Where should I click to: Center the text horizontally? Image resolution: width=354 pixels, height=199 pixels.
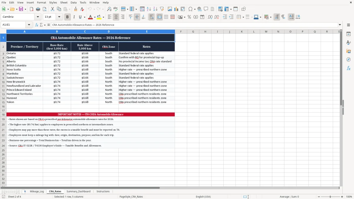[x=116, y=17]
